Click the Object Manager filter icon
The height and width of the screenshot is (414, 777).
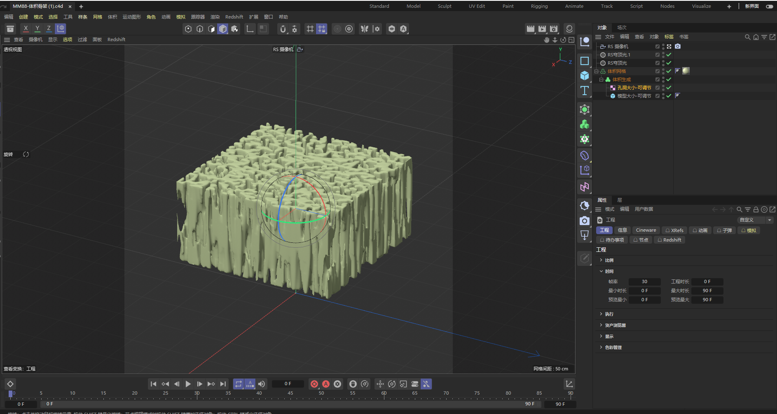tap(764, 37)
